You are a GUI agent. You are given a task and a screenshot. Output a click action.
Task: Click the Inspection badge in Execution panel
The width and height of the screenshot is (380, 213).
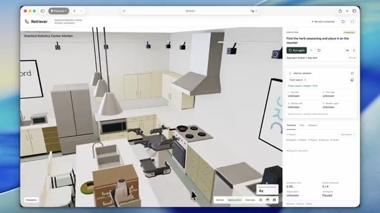(x=349, y=33)
